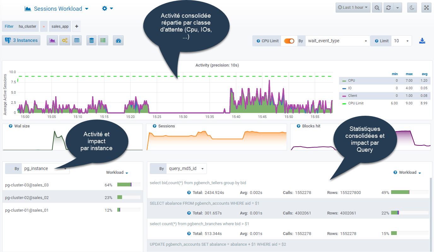Screen dimensions: 434x252
Task: Click the 12% workload bar
Action: point(129,210)
